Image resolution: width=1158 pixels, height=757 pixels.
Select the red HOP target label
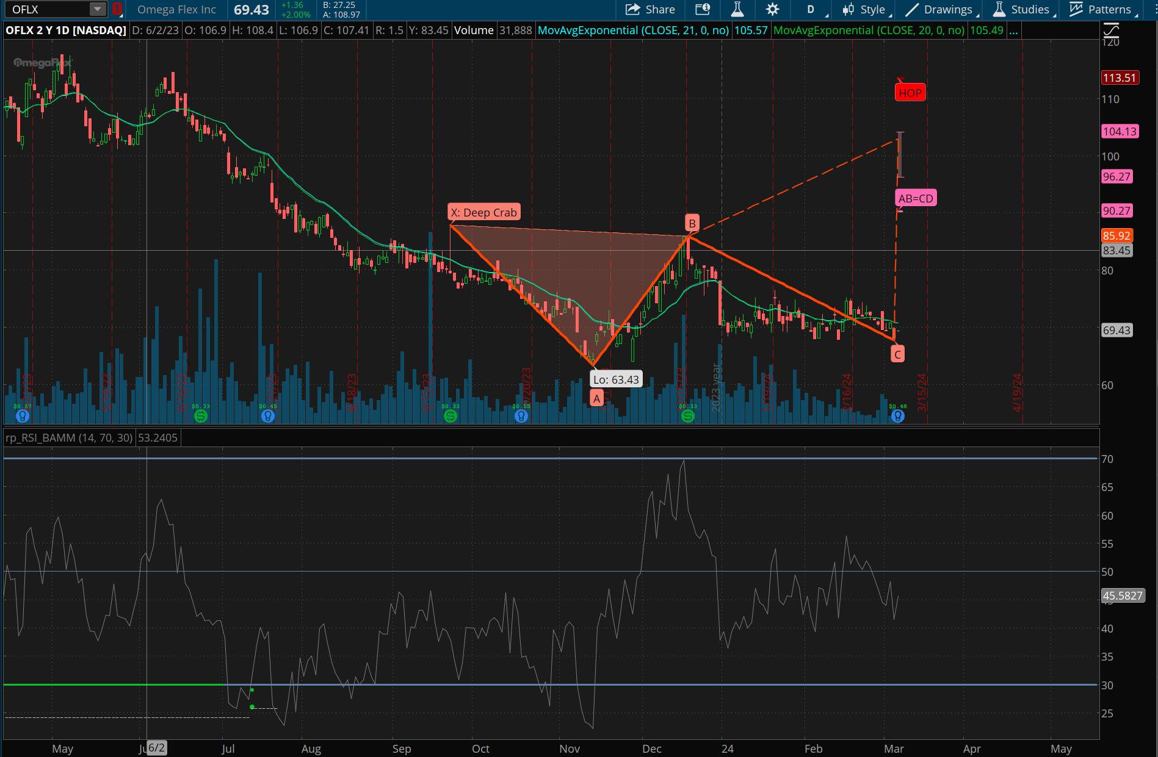coord(910,93)
